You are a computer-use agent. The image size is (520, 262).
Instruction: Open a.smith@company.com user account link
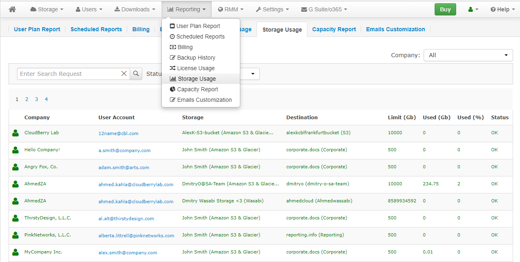click(124, 150)
